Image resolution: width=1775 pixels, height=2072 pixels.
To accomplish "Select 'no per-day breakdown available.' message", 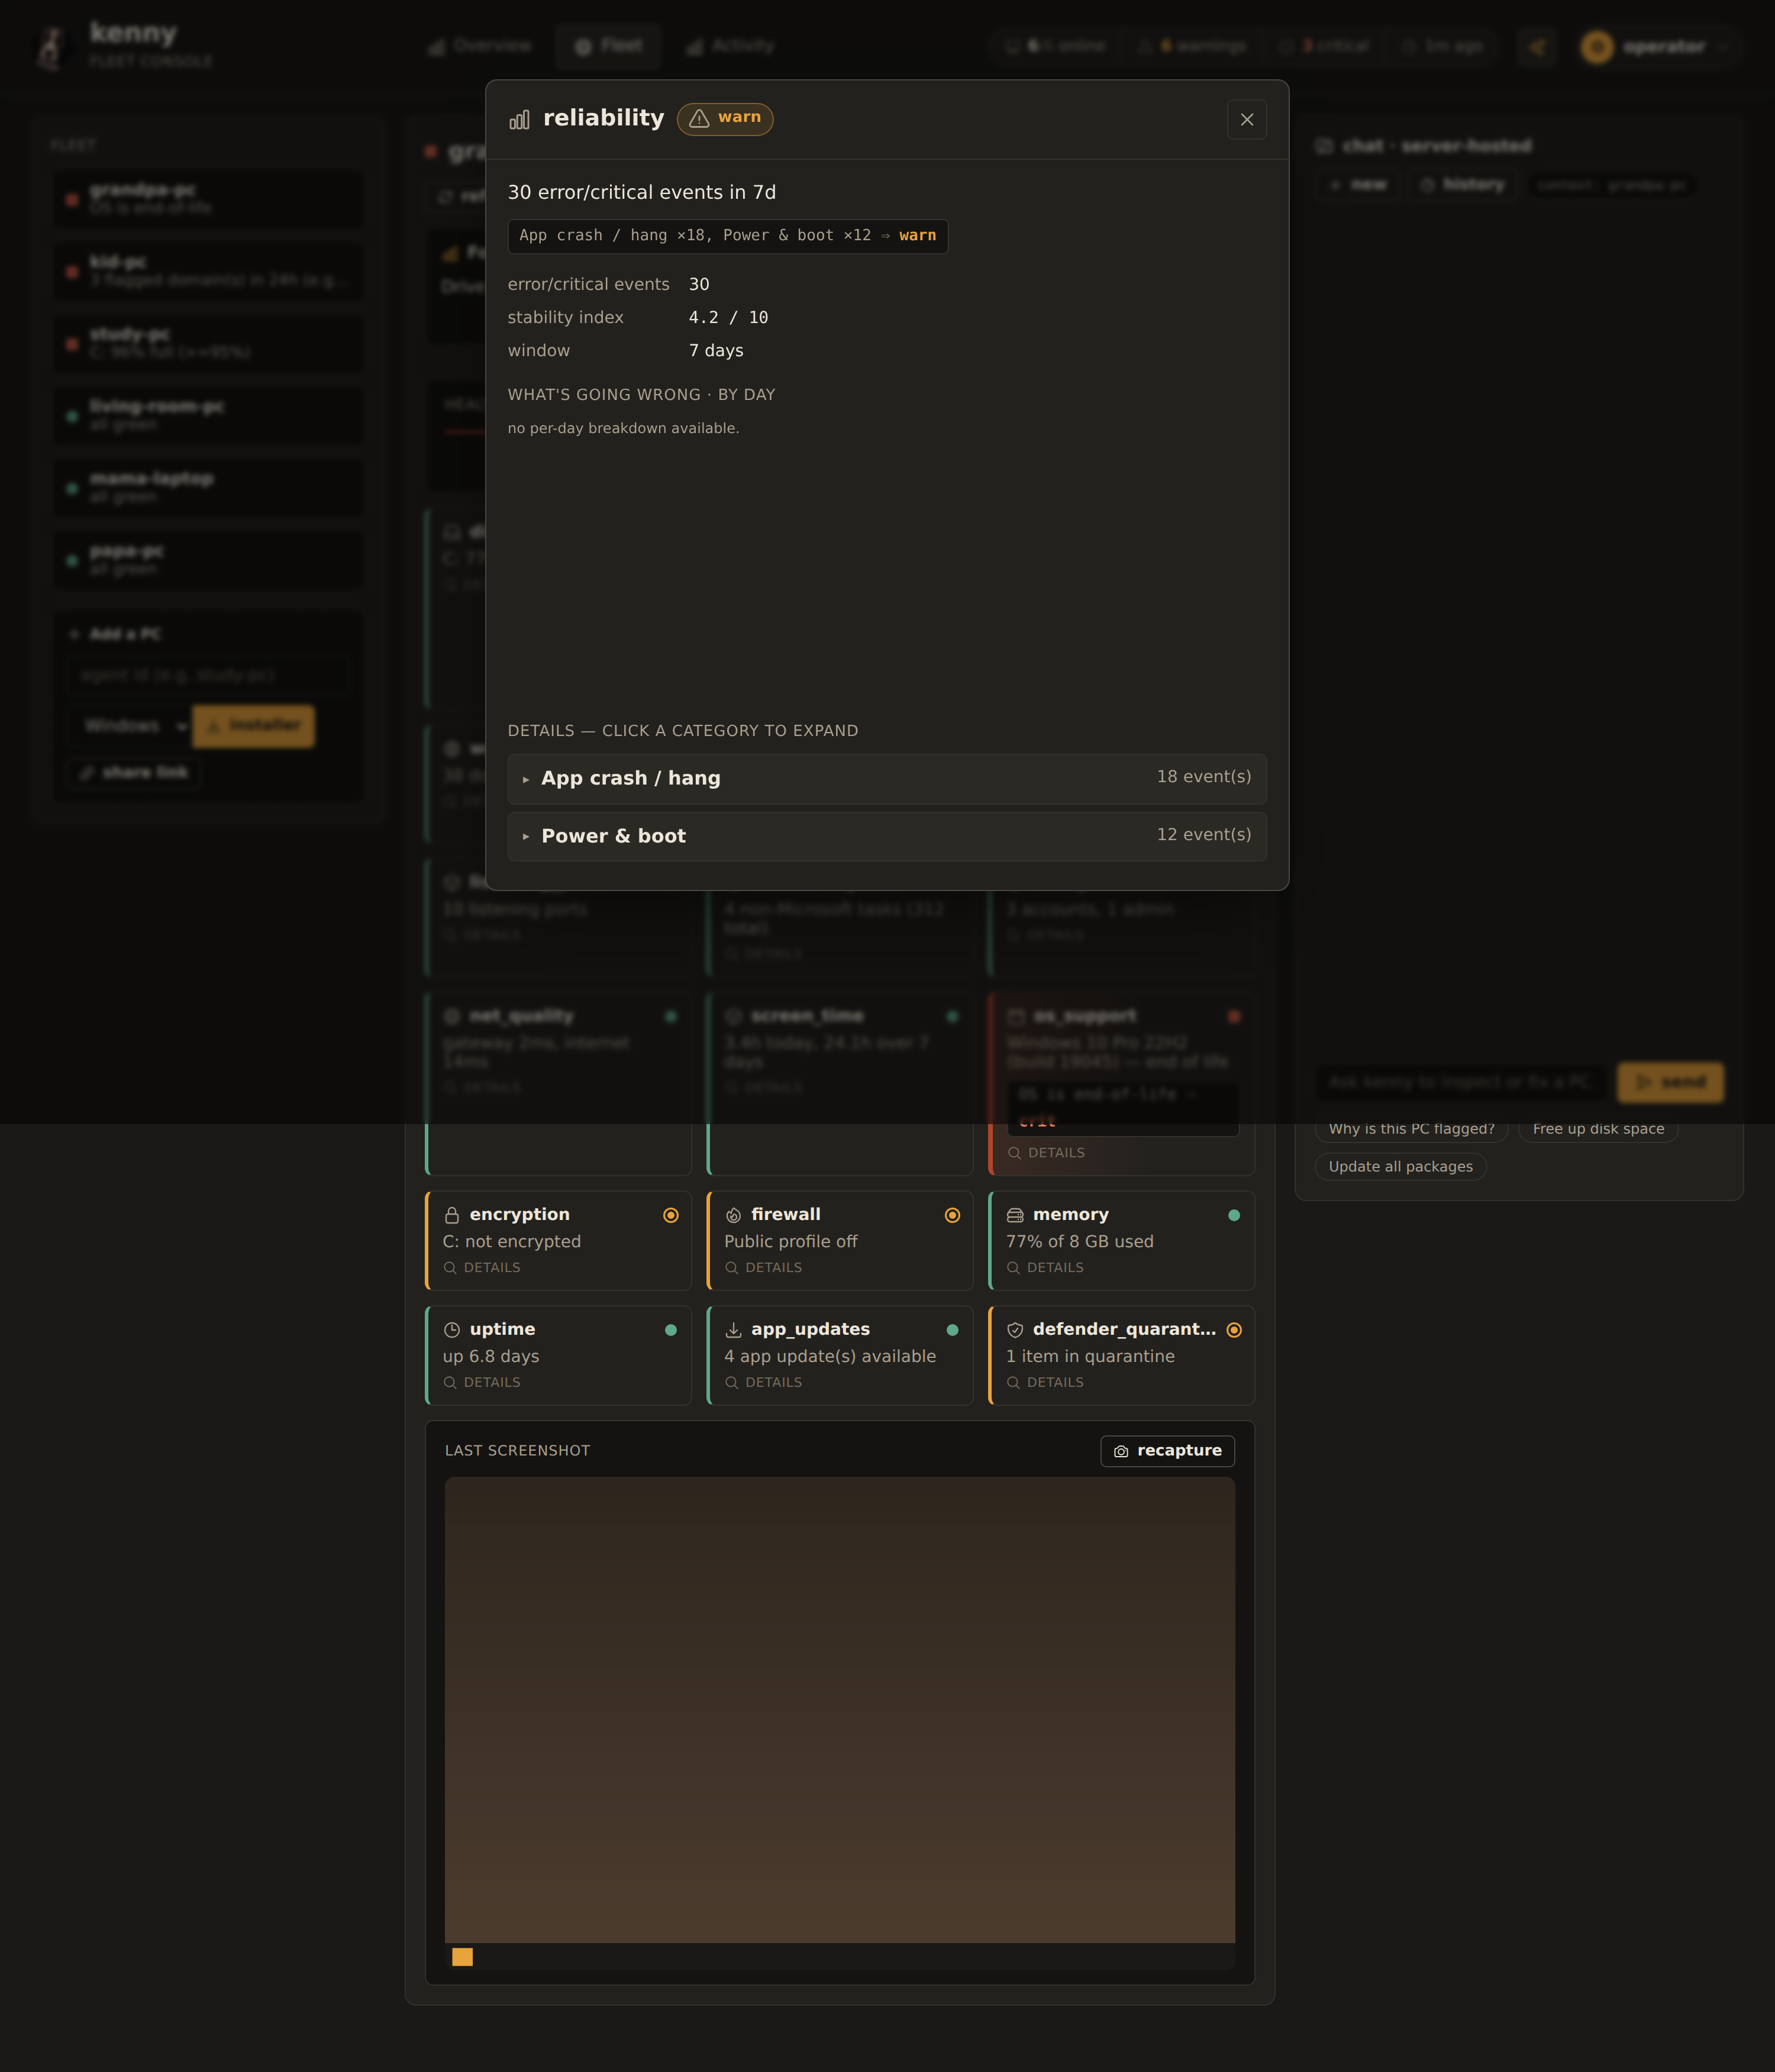I will pyautogui.click(x=623, y=428).
